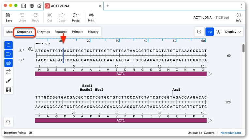Click the top strand ATGGATTCTG sequence
Screen dimensions: 249x140
(x=50, y=51)
